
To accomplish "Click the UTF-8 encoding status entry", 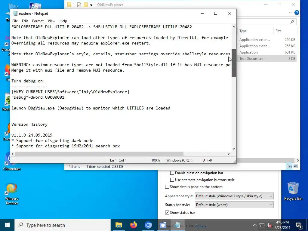I will click(x=207, y=160).
